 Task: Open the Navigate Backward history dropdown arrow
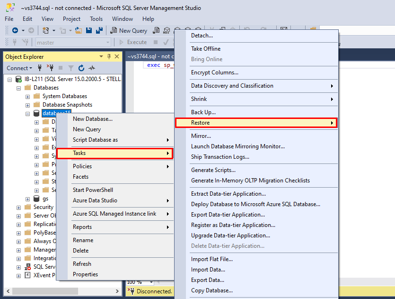(23, 30)
